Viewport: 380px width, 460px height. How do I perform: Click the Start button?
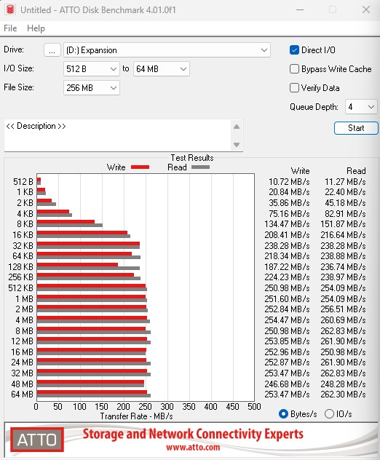pos(356,128)
